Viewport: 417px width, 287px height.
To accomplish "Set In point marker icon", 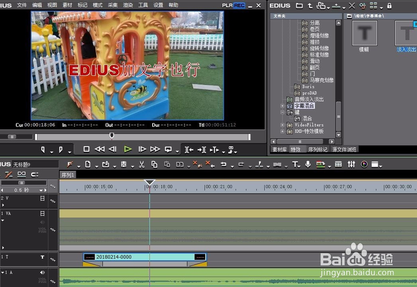I will [x=43, y=150].
